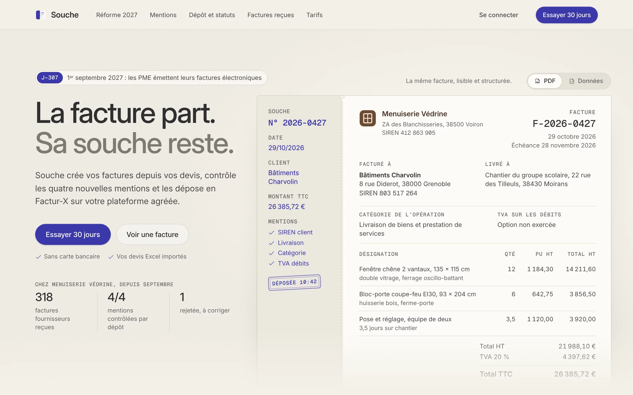The height and width of the screenshot is (395, 633).
Task: Click Voir une facture button
Action: click(x=152, y=234)
